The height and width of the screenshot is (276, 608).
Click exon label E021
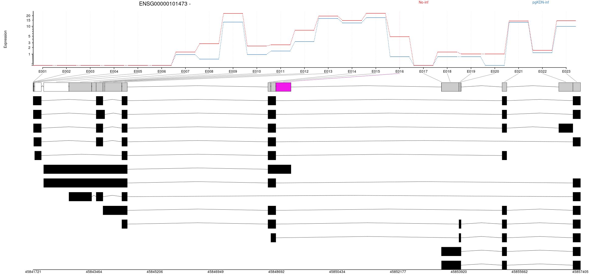(519, 71)
